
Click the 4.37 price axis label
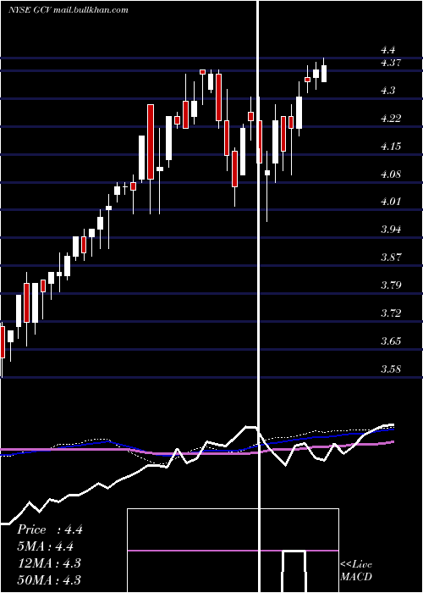[391, 63]
